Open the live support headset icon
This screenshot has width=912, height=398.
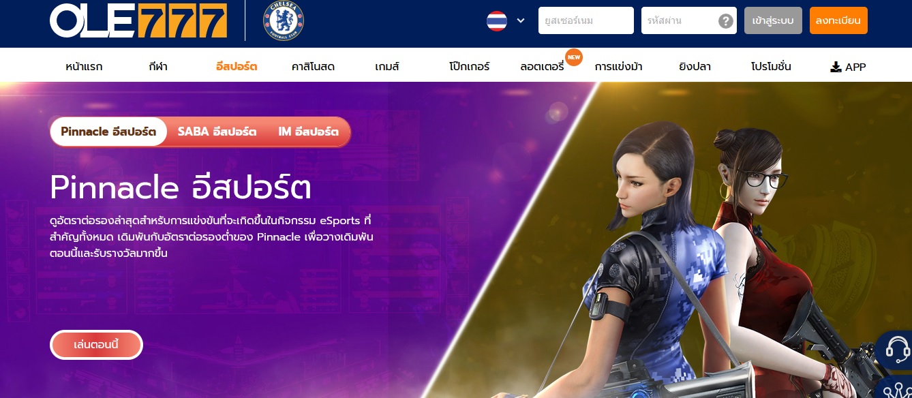pyautogui.click(x=897, y=350)
